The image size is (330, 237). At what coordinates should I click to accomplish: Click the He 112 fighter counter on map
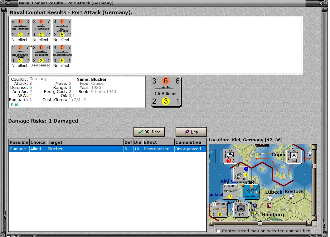coord(231,192)
